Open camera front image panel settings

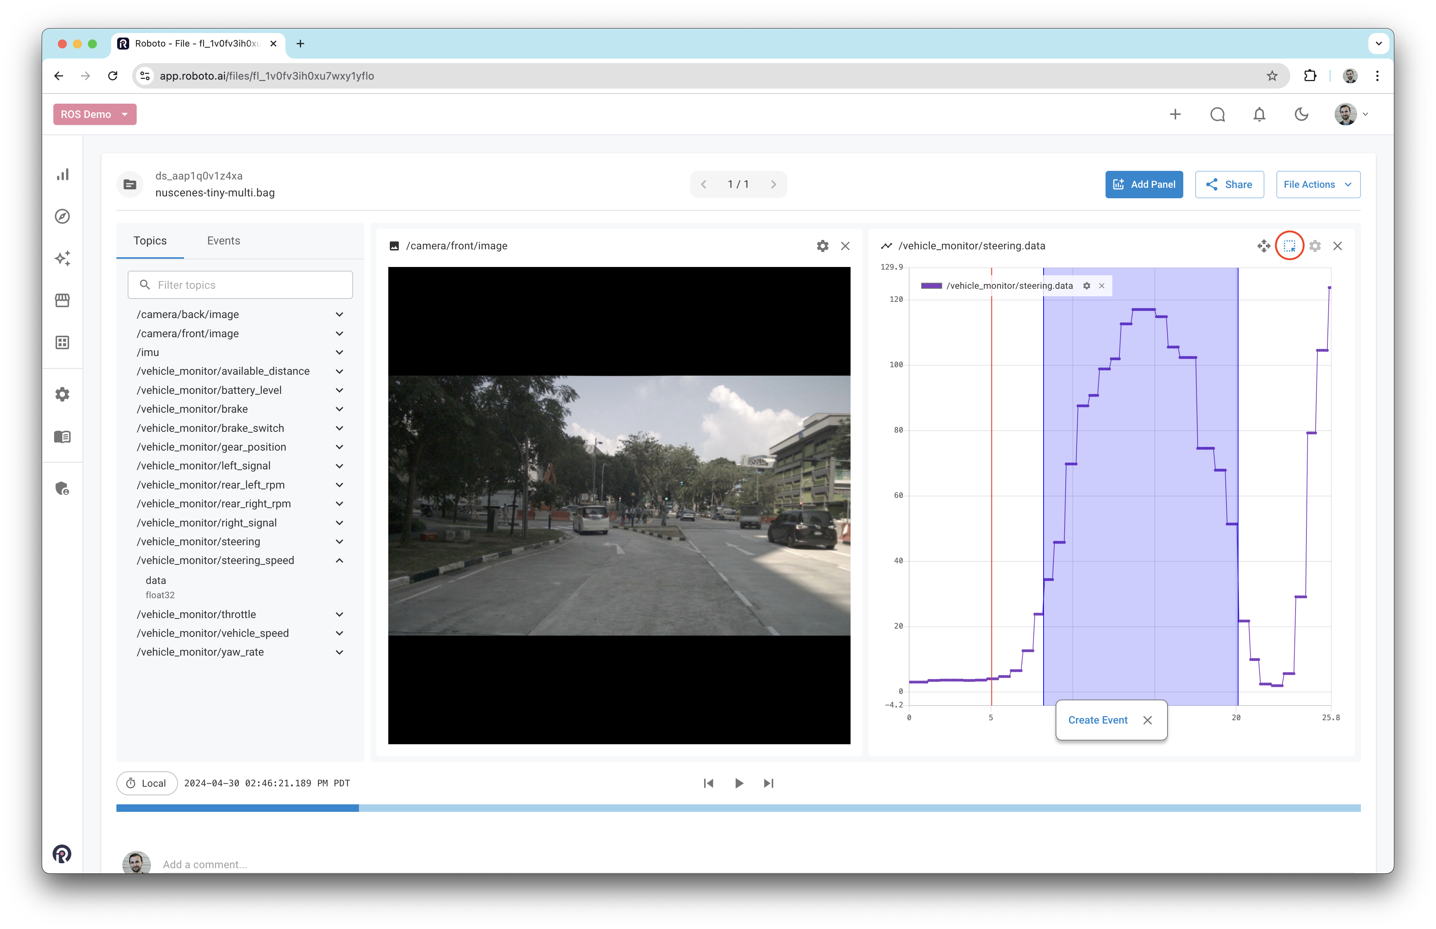tap(822, 246)
